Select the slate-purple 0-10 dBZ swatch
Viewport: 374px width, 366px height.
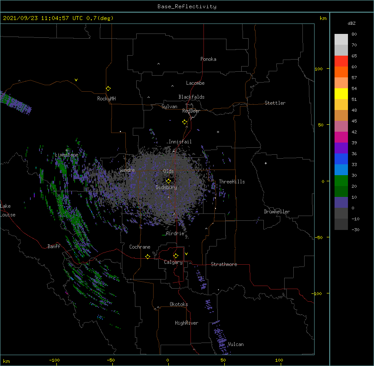(x=341, y=203)
